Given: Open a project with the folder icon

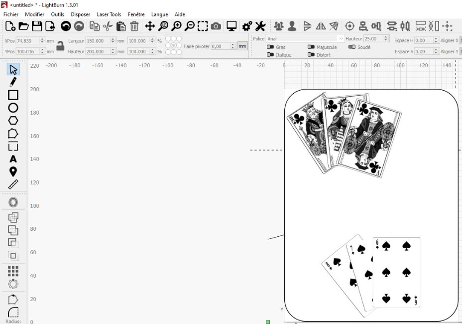Looking at the screenshot, I should (23, 26).
